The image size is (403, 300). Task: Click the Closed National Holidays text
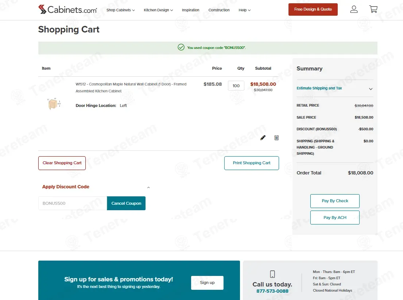(332, 291)
